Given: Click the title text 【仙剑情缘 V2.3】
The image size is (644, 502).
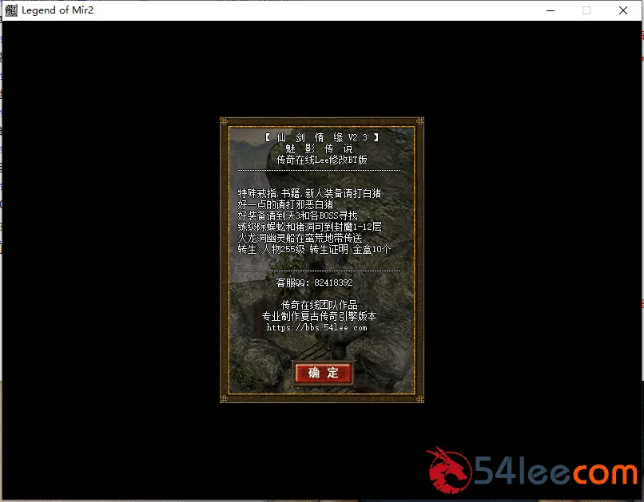Looking at the screenshot, I should coord(321,137).
